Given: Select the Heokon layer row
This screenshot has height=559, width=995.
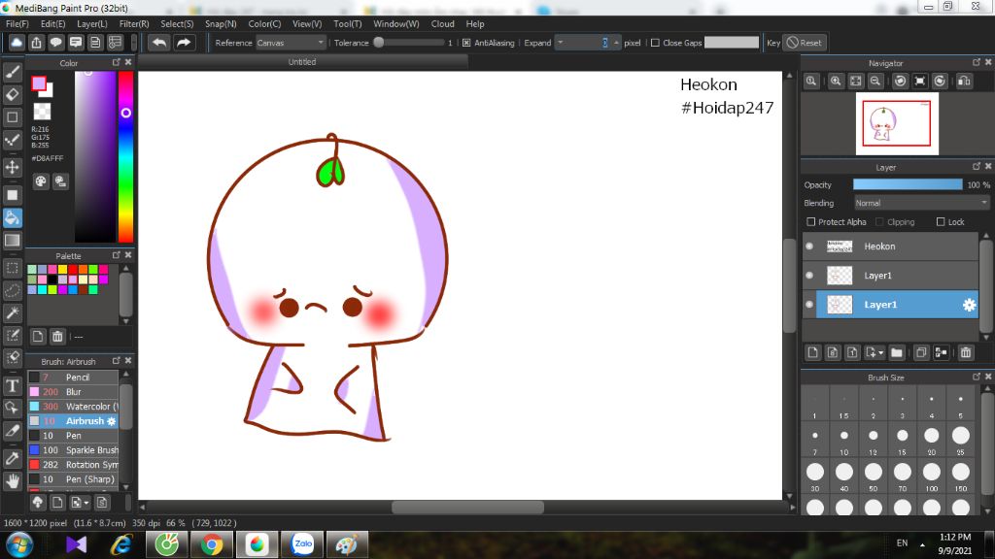Looking at the screenshot, I should [x=890, y=247].
